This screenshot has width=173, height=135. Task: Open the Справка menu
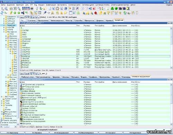coord(169,5)
